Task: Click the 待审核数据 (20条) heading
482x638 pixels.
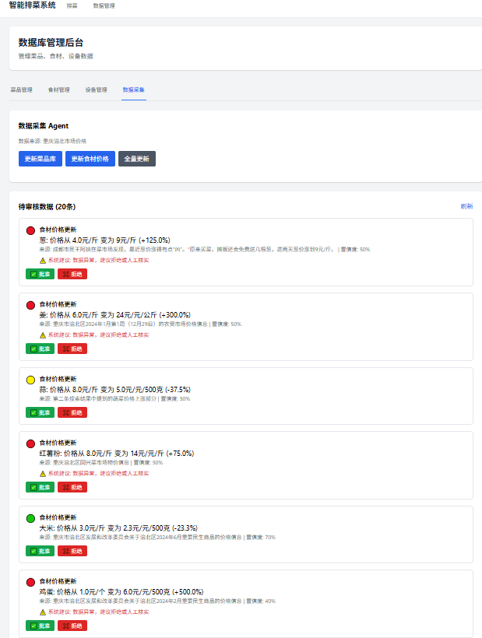Action: 47,207
